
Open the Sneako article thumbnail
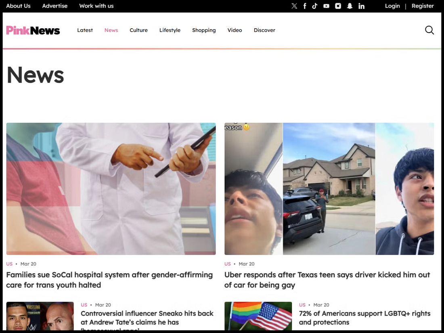tap(40, 316)
